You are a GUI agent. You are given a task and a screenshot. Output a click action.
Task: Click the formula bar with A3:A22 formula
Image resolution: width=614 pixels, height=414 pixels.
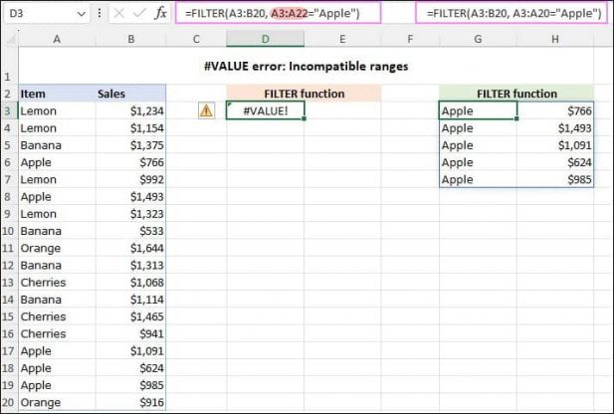click(x=278, y=13)
